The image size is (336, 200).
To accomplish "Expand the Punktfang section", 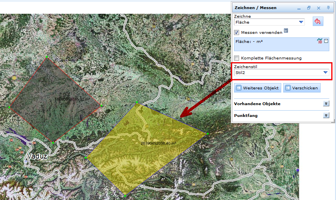I will tap(326, 115).
